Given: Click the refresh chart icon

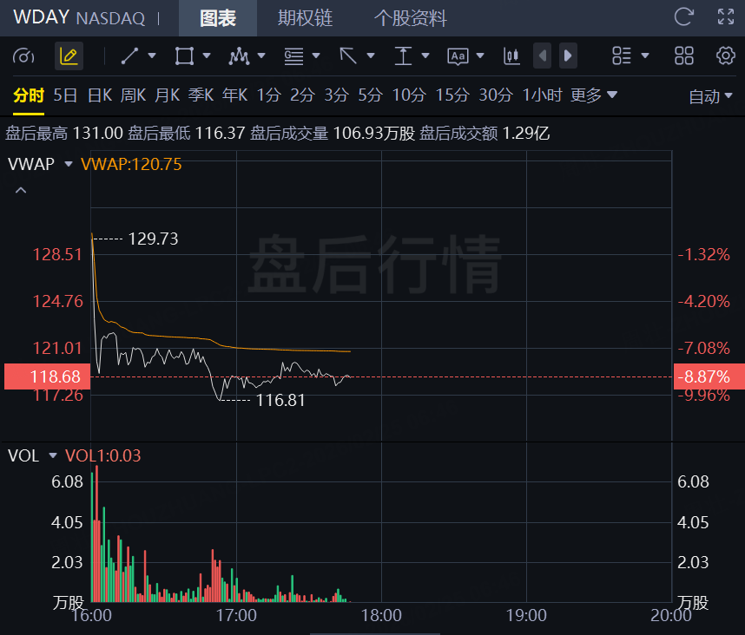Looking at the screenshot, I should point(683,17).
